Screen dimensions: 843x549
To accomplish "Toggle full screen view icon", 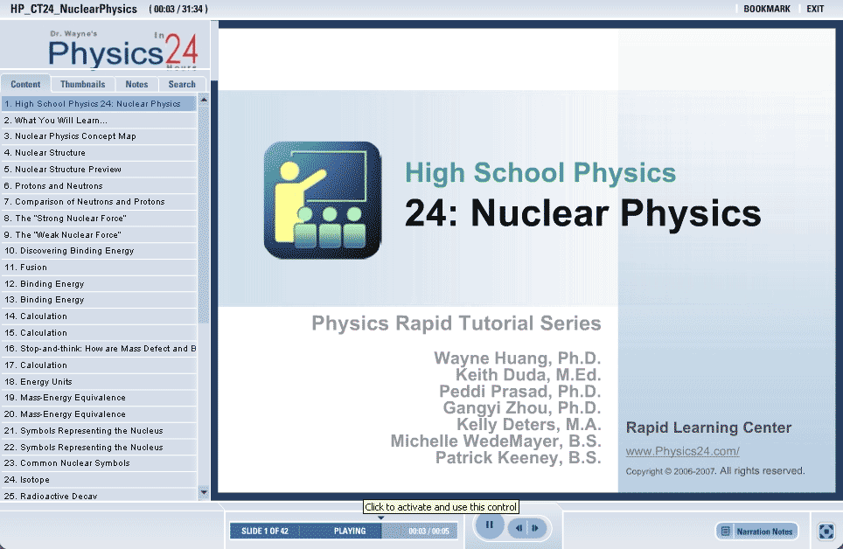I will pyautogui.click(x=826, y=531).
